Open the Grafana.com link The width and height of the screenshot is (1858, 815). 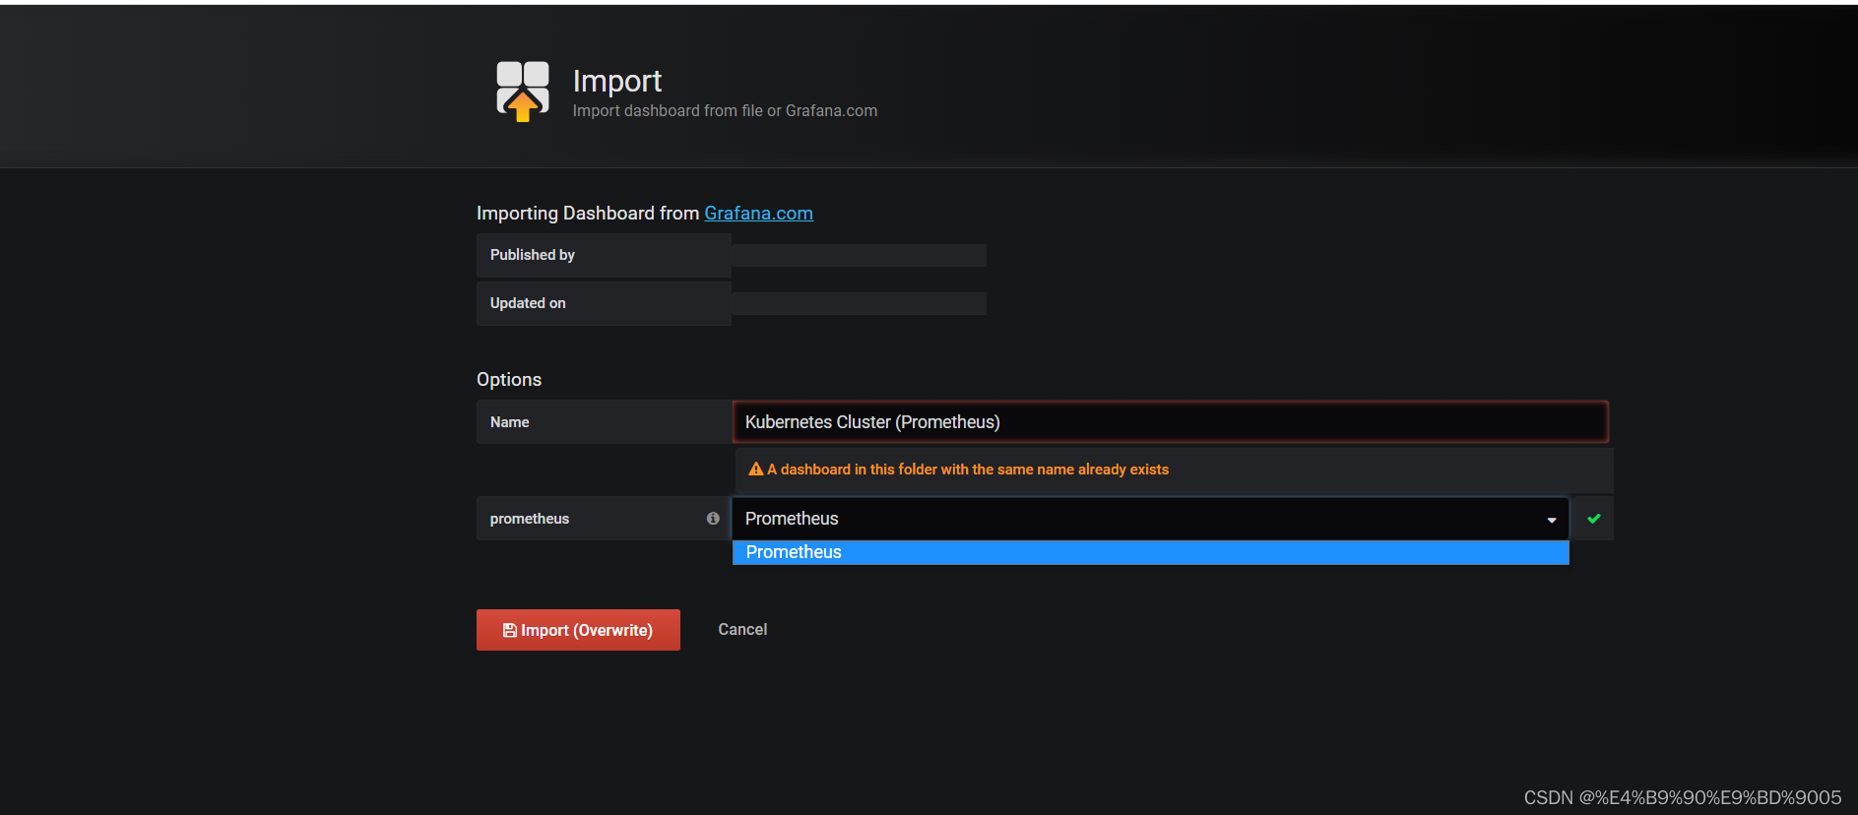point(758,214)
